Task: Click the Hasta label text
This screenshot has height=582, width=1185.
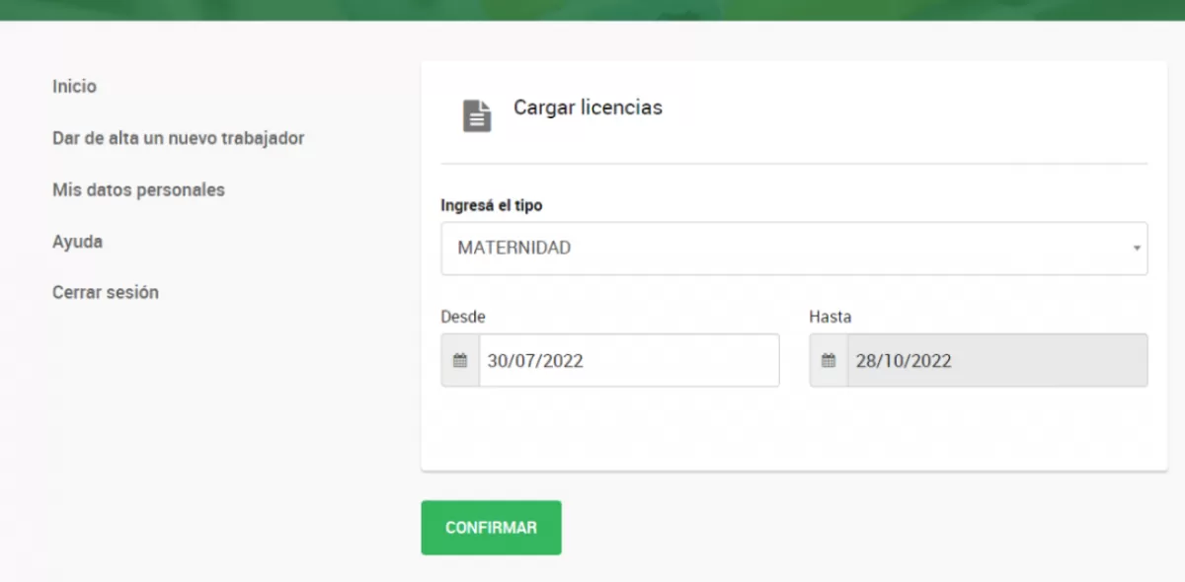Action: [829, 317]
